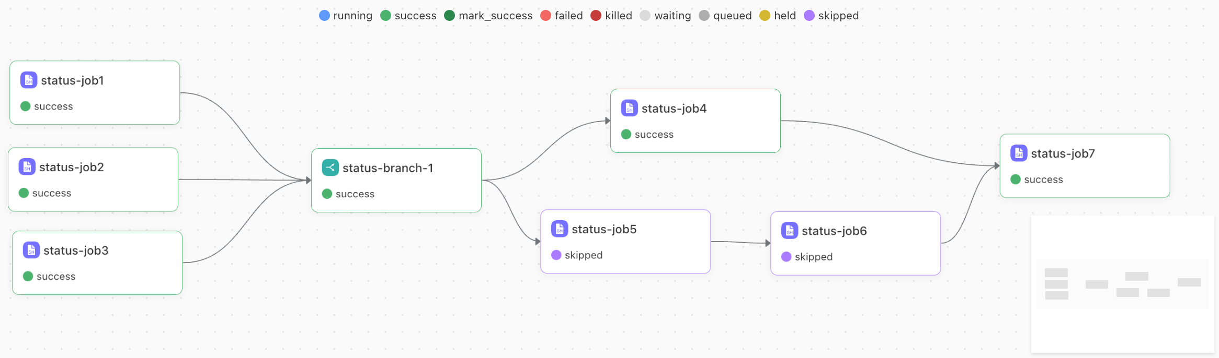The height and width of the screenshot is (358, 1219).
Task: Click the status-branch-1 branch icon
Action: coord(331,168)
